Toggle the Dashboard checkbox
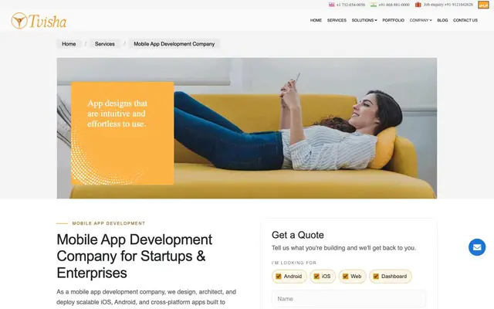494x309 pixels. click(x=376, y=277)
